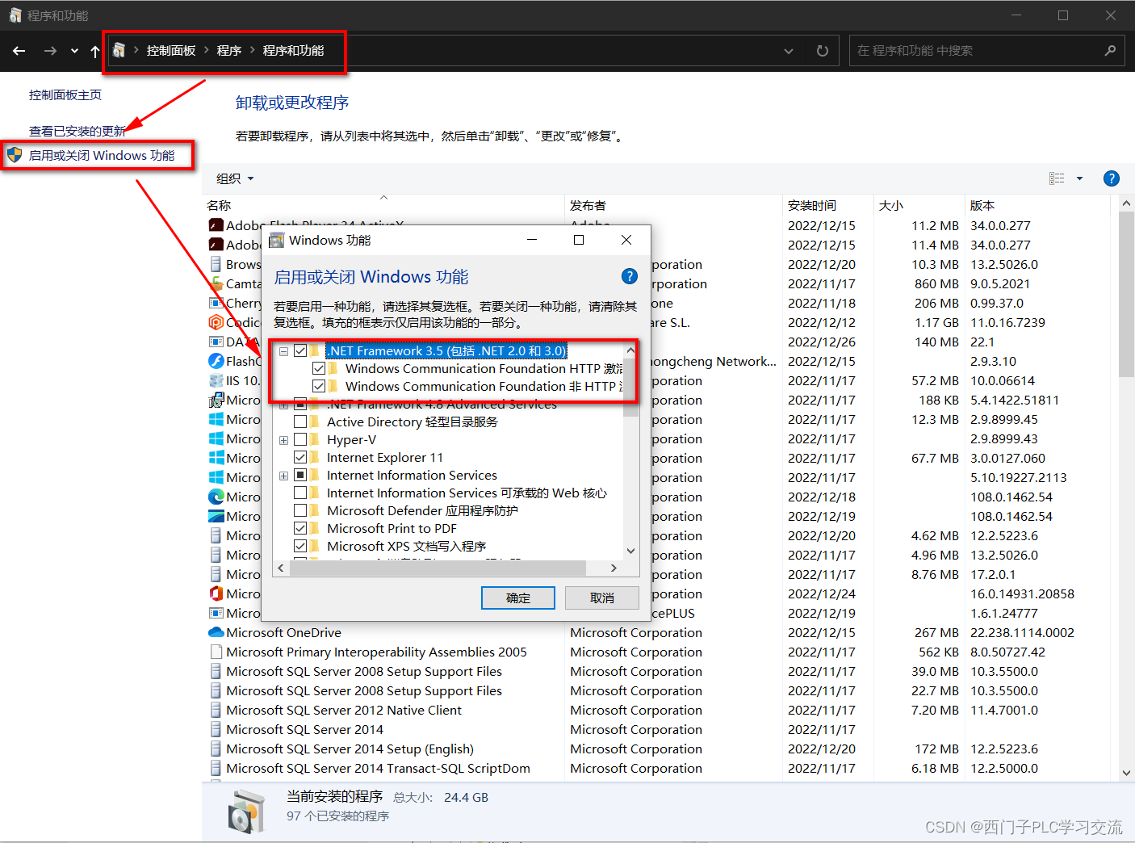Click the control panel icon in address bar

click(x=119, y=50)
